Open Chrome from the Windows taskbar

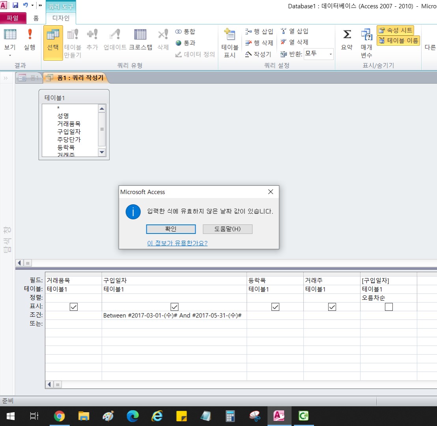coord(59,416)
